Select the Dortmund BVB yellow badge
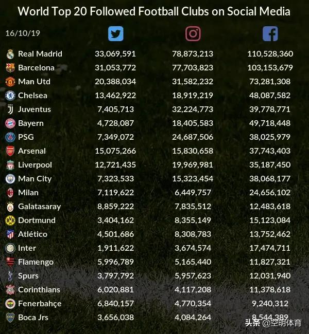309x334 pixels. click(x=10, y=220)
